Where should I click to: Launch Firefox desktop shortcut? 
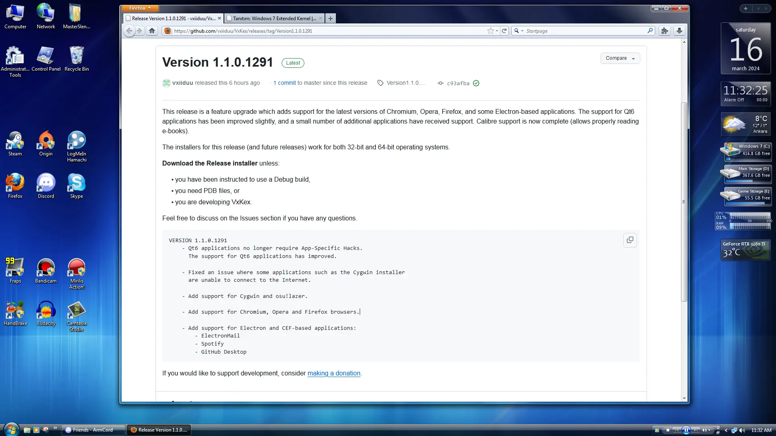(x=15, y=186)
